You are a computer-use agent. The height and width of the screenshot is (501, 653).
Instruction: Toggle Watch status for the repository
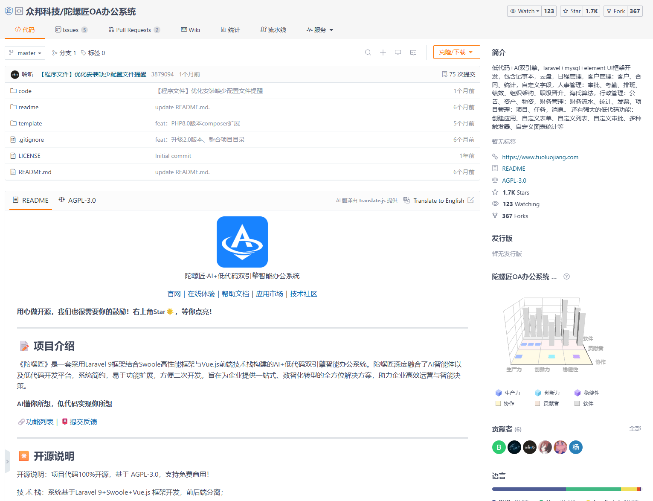tap(524, 11)
